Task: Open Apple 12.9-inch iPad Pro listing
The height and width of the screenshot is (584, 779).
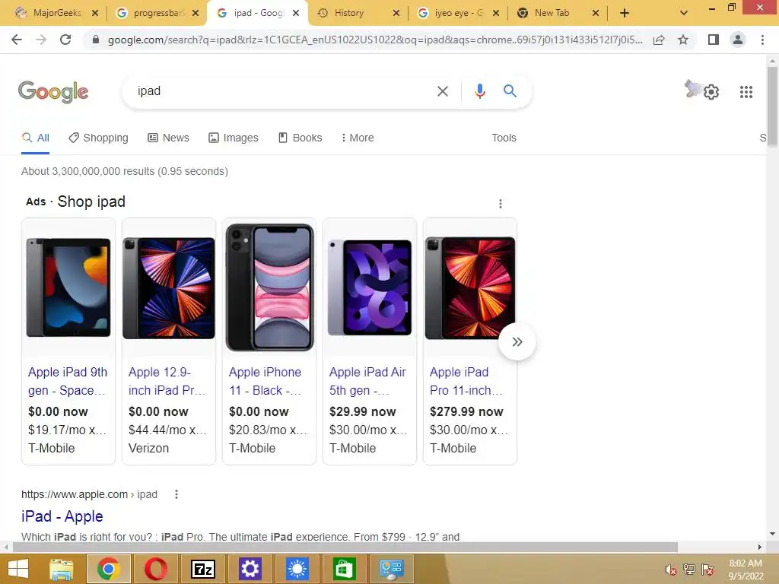Action: (167, 381)
